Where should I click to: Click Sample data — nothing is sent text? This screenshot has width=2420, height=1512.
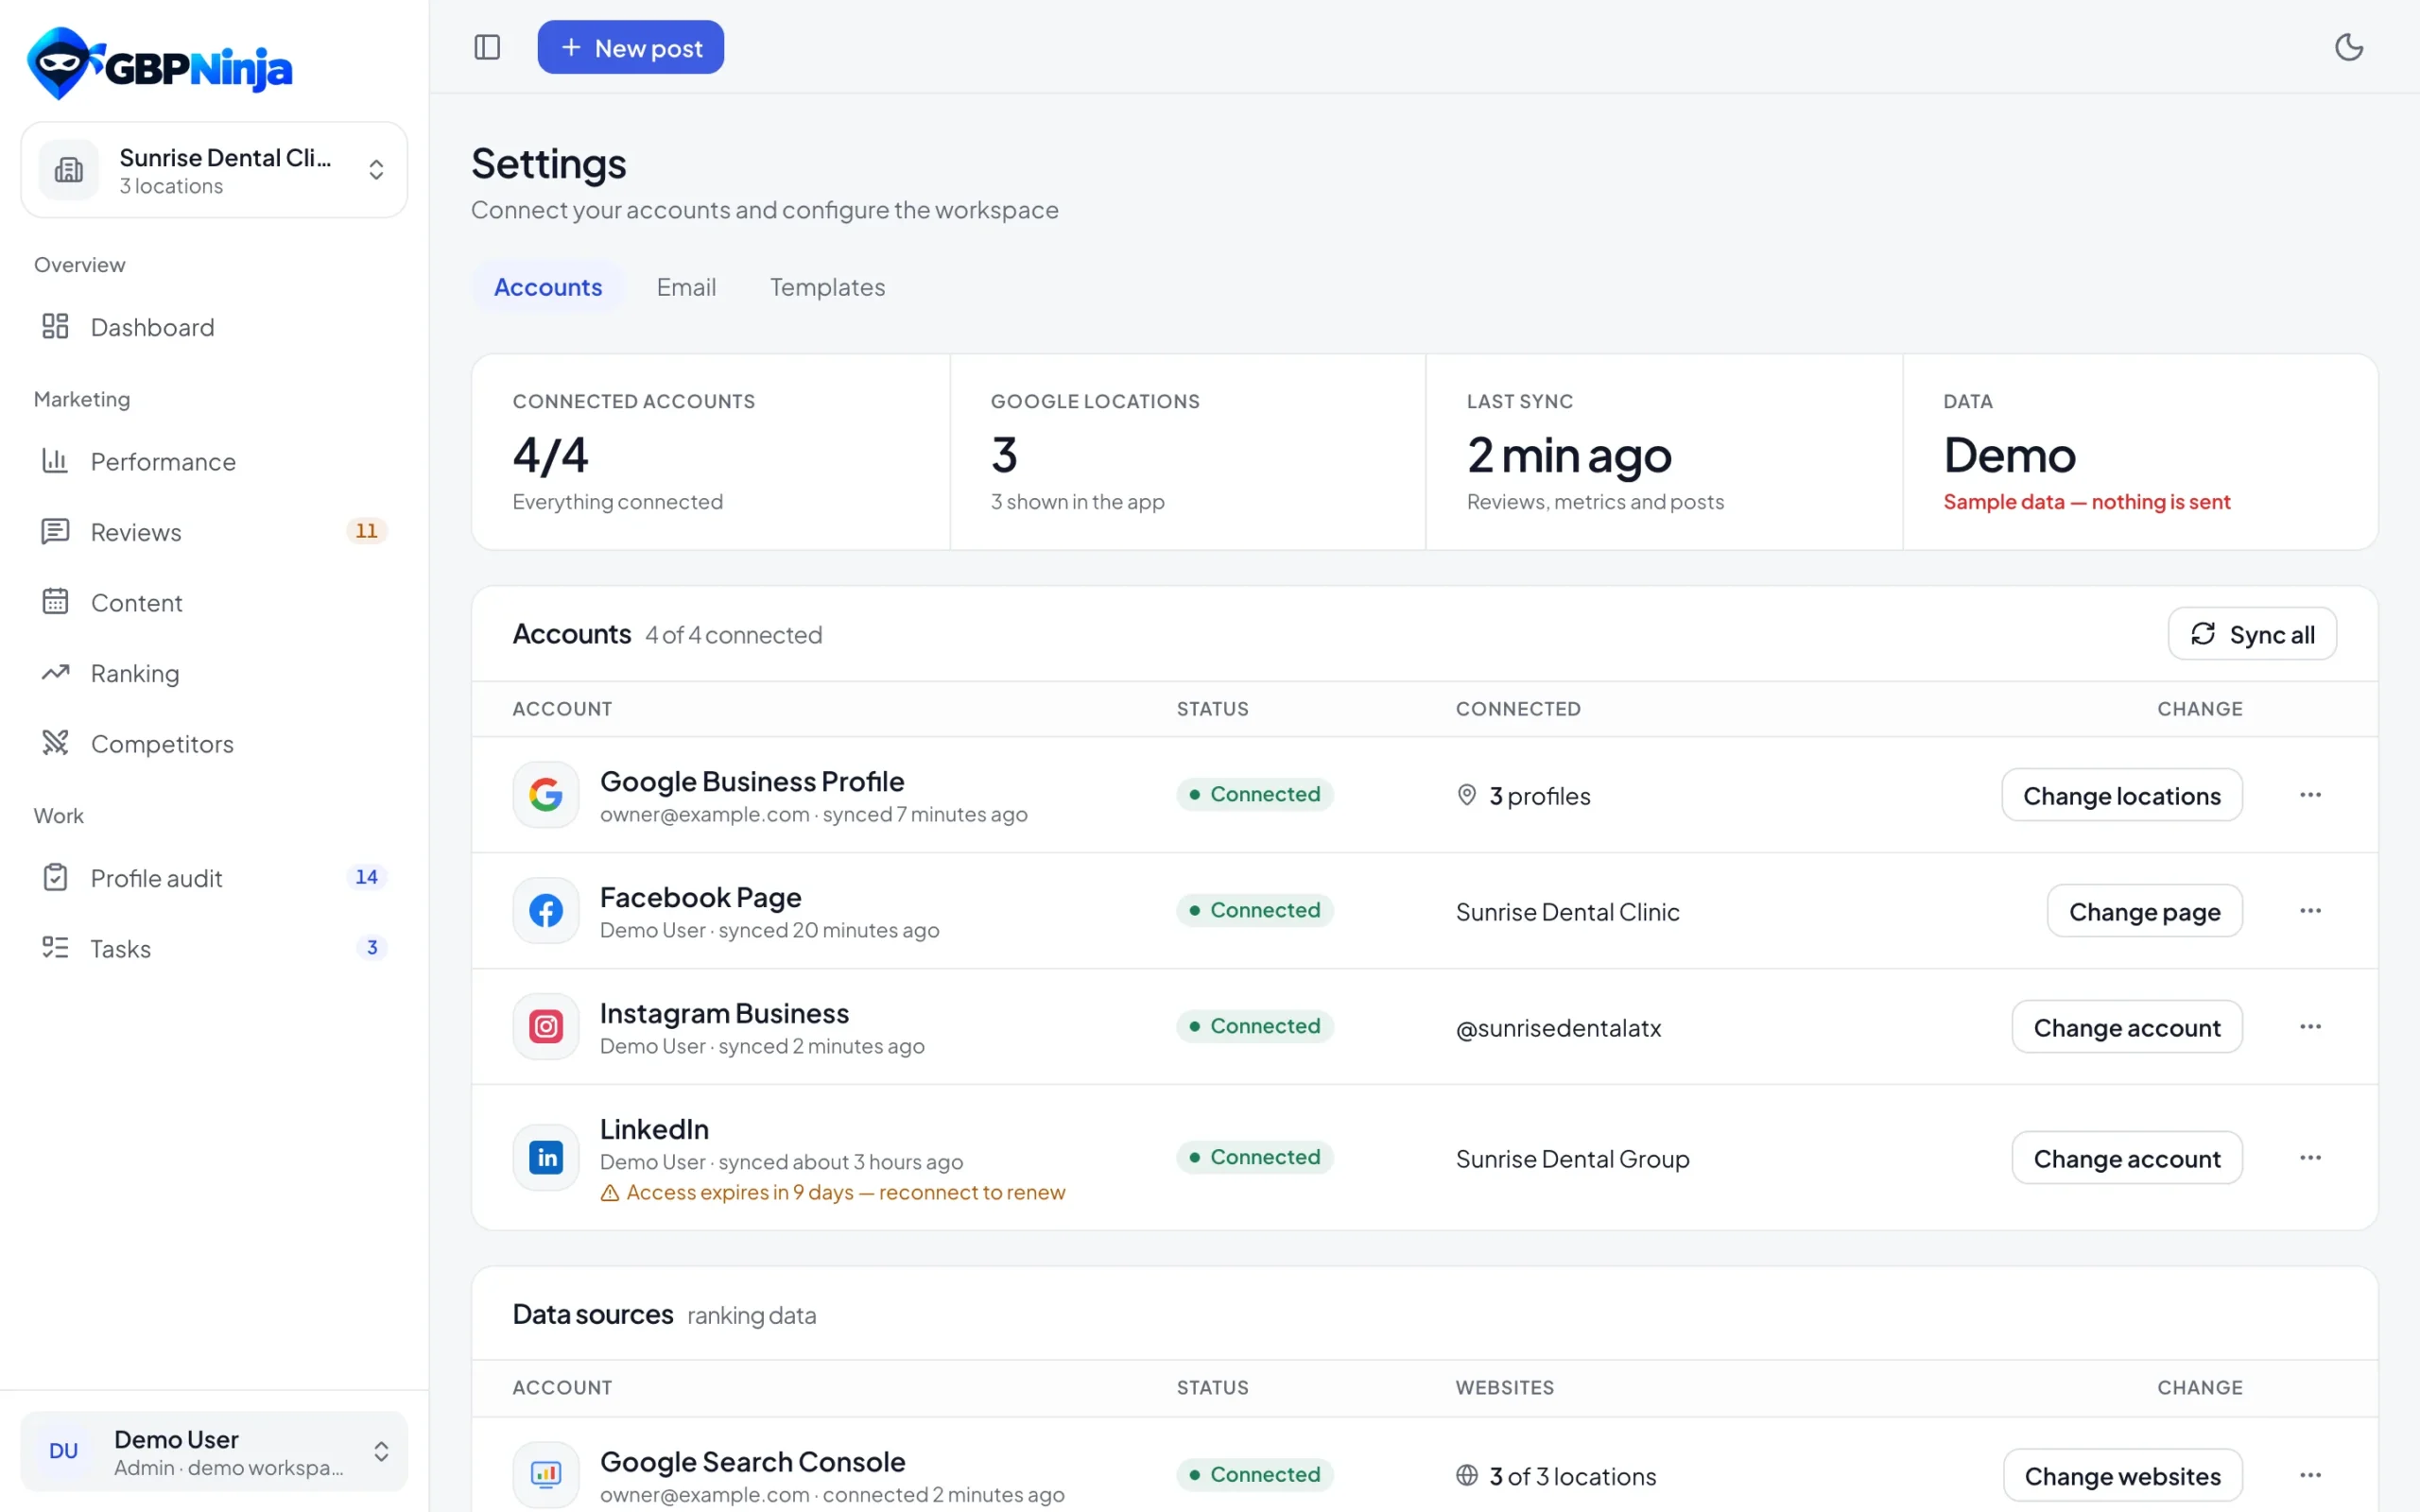pyautogui.click(x=2086, y=502)
